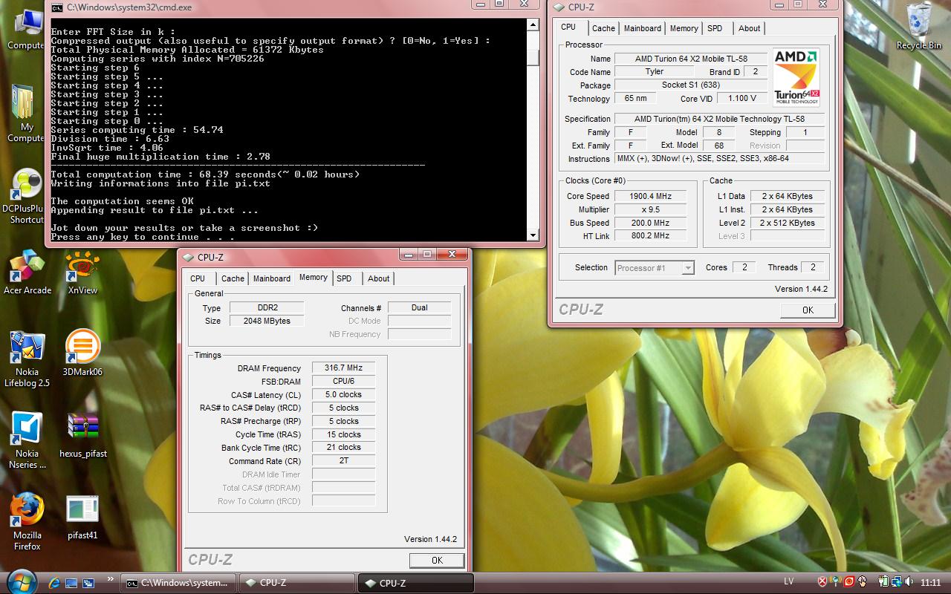Launch Mozilla Firefox from desktop

click(x=27, y=521)
